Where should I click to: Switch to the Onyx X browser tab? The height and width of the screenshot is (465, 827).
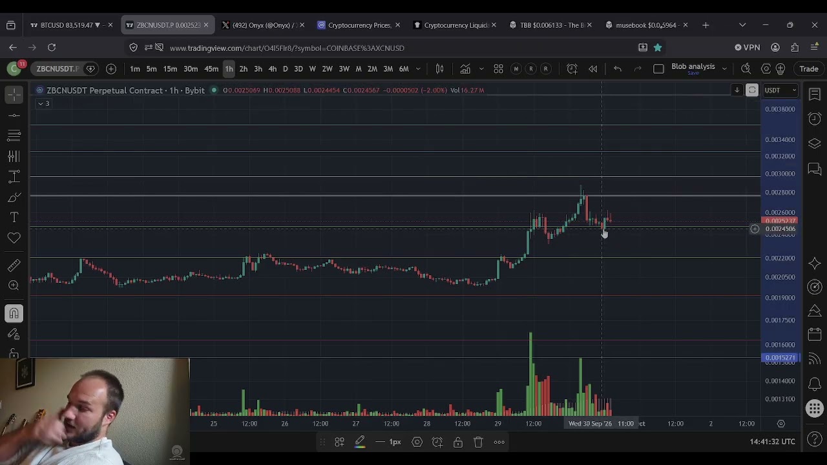click(x=262, y=25)
